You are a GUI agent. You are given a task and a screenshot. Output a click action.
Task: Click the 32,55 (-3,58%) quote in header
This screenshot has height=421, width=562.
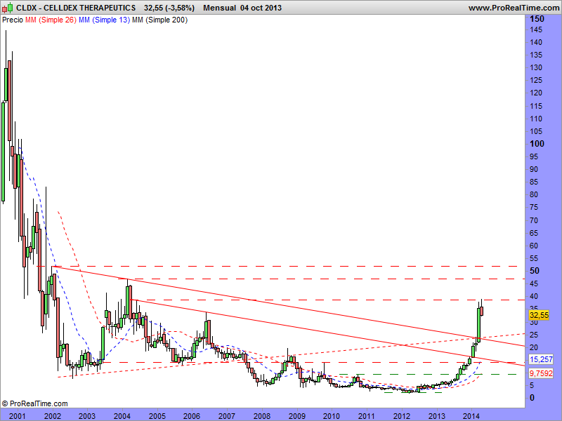pyautogui.click(x=169, y=8)
